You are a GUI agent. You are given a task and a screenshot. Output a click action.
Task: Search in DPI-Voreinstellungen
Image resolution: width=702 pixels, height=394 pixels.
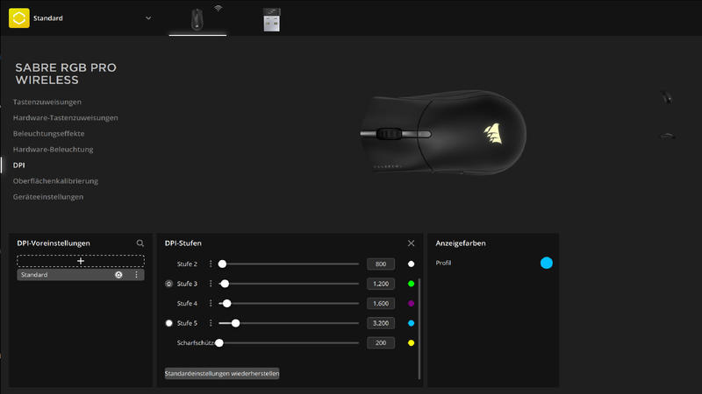tap(140, 243)
